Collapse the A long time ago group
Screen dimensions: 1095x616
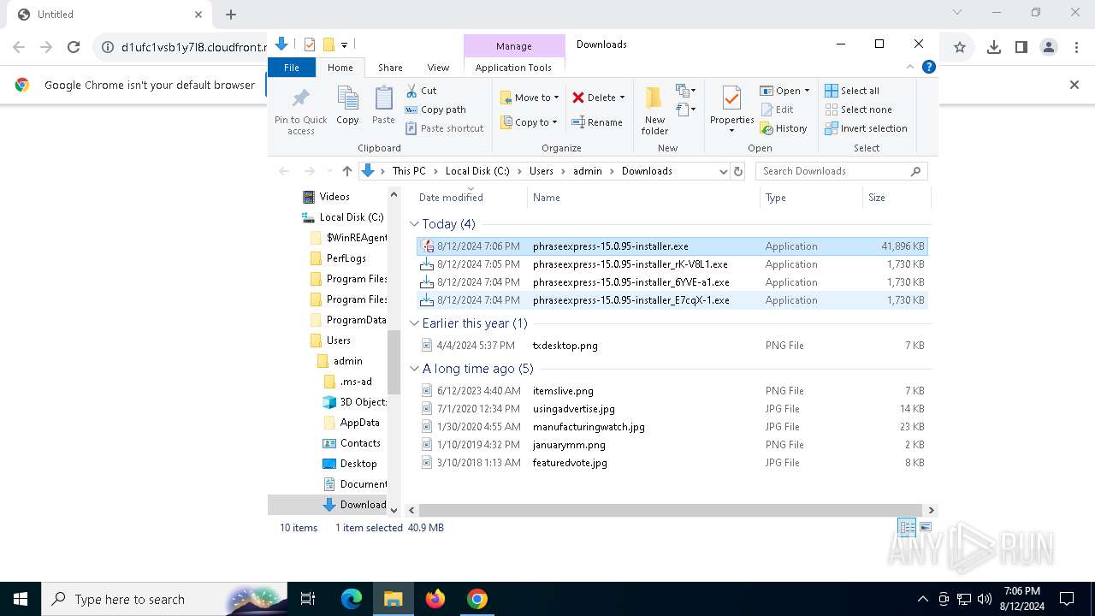pos(415,369)
